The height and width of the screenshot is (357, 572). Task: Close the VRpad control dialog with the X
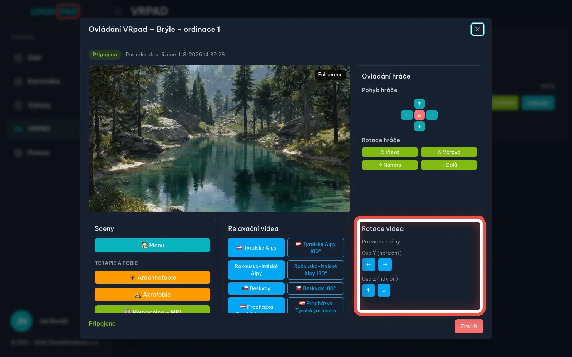(478, 29)
